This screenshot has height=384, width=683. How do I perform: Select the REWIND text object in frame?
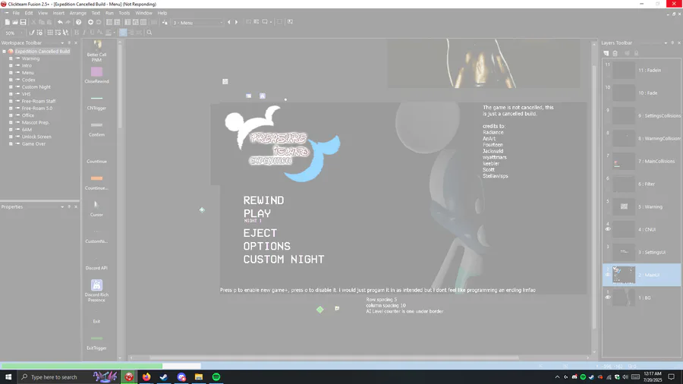coord(263,200)
